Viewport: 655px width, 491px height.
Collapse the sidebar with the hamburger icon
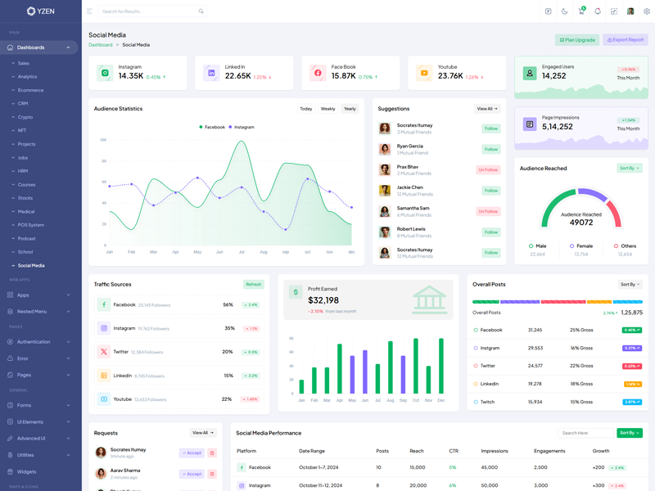(89, 11)
